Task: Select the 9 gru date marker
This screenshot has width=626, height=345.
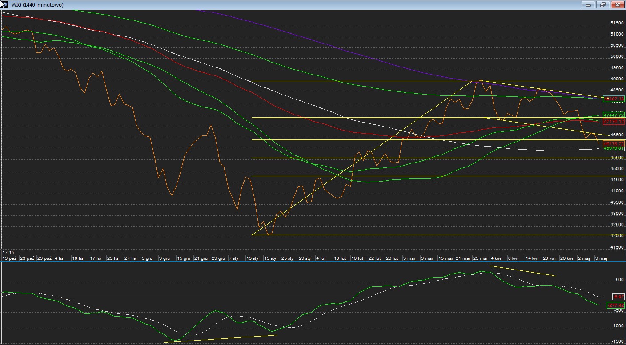Action: coord(165,258)
